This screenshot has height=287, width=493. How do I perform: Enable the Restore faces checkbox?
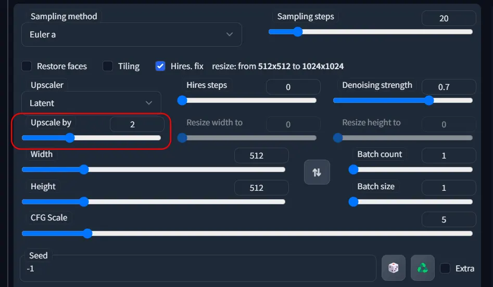pos(27,66)
